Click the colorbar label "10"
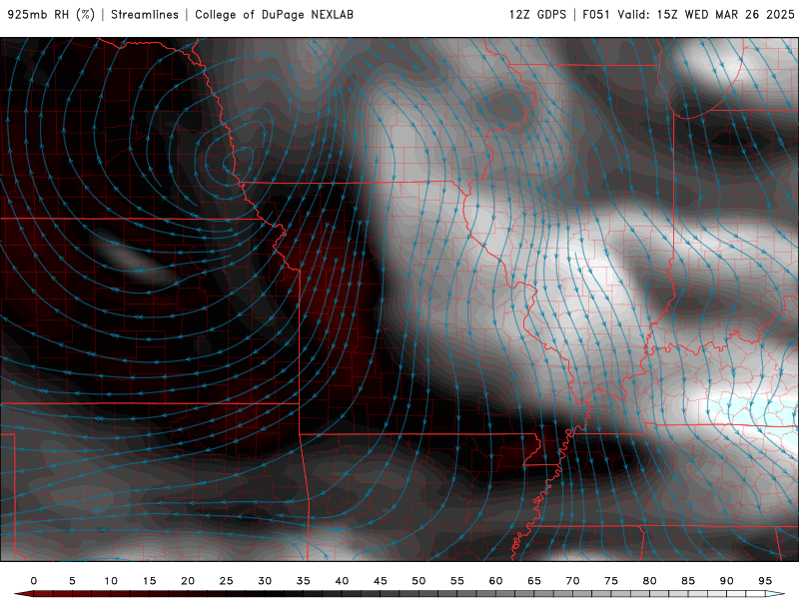 coord(111,581)
